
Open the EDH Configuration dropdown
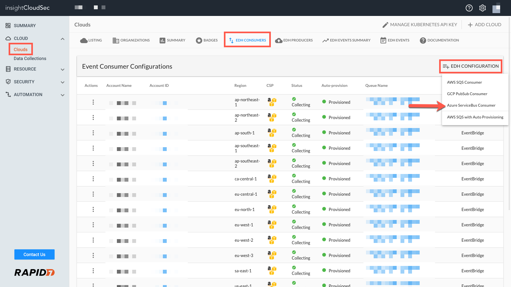(471, 66)
